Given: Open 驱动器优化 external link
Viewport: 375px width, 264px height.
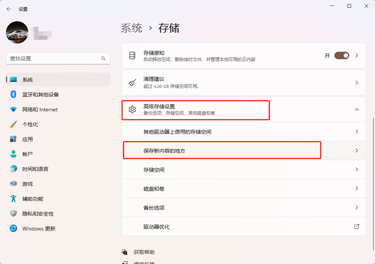Looking at the screenshot, I should point(356,226).
